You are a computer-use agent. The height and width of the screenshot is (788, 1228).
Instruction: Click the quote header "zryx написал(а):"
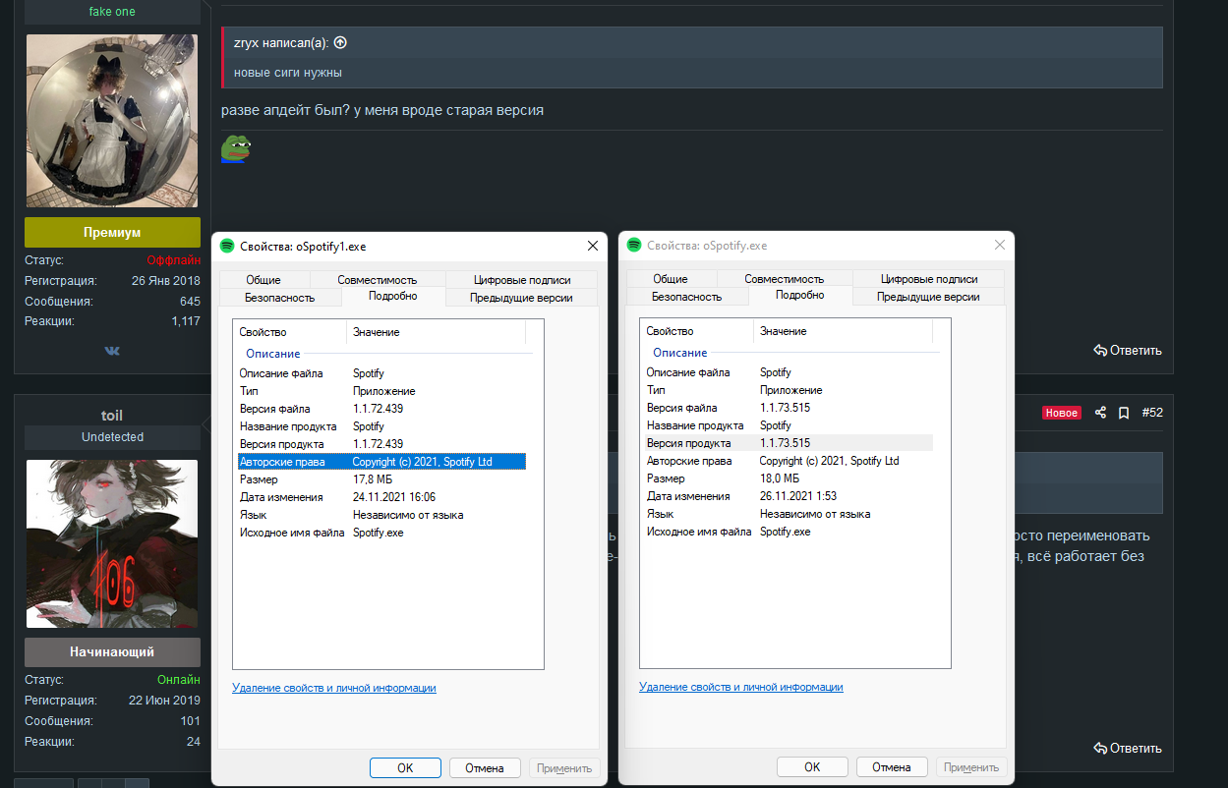tap(281, 43)
